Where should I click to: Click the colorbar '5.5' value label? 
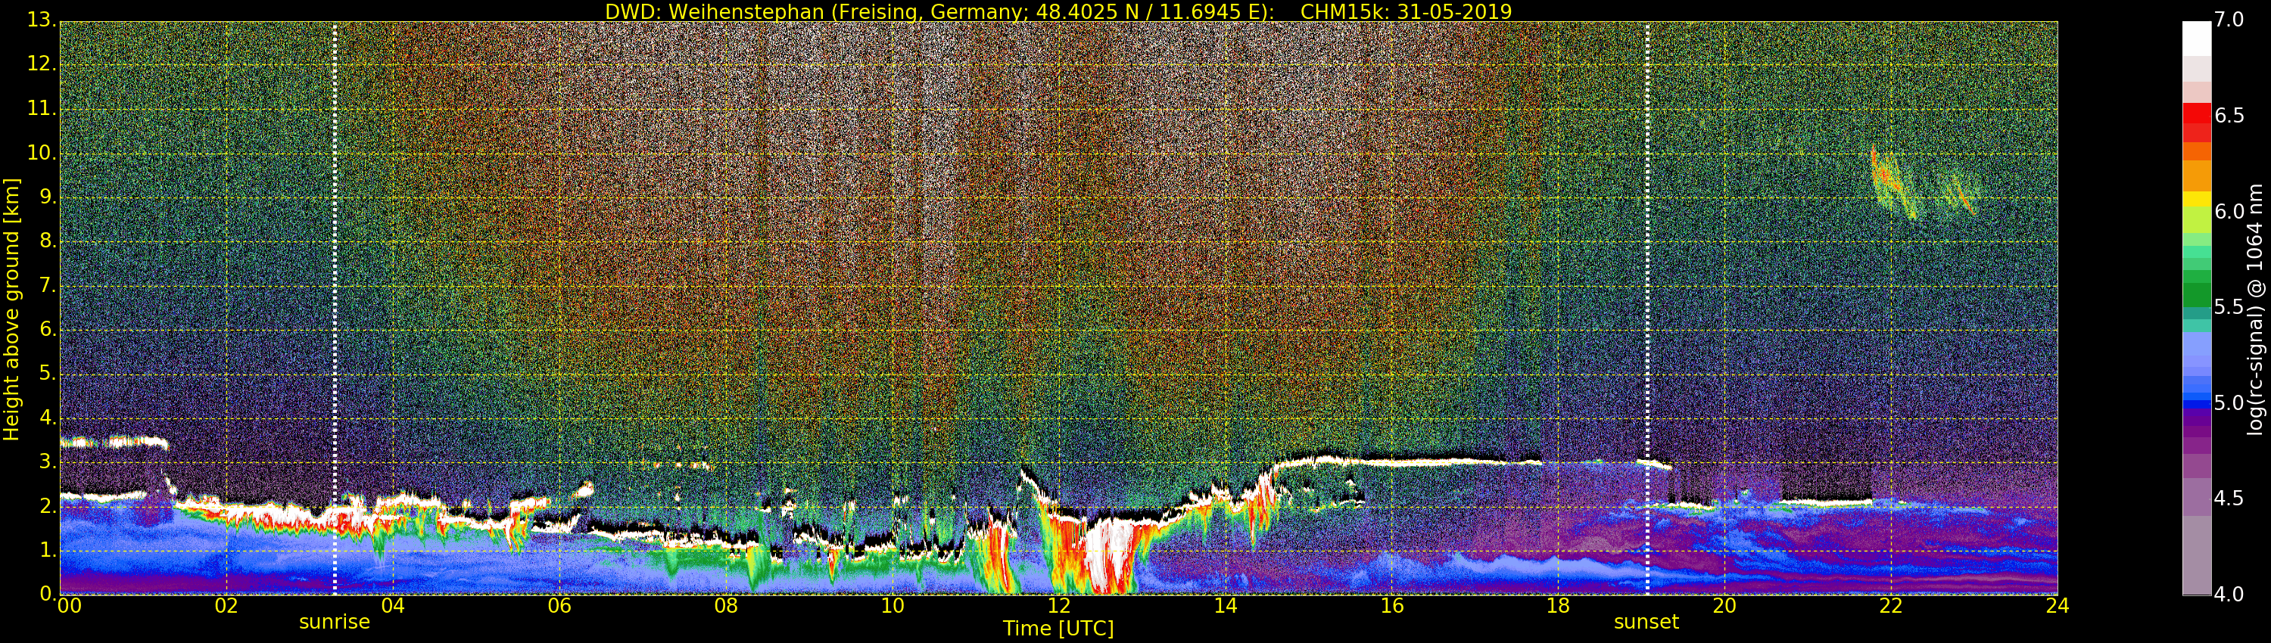[2229, 307]
